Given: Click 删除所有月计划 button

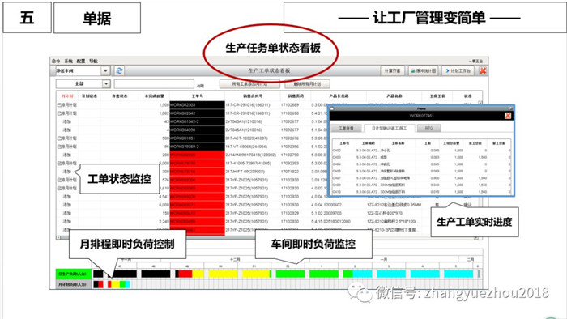Looking at the screenshot, I should 307,84.
